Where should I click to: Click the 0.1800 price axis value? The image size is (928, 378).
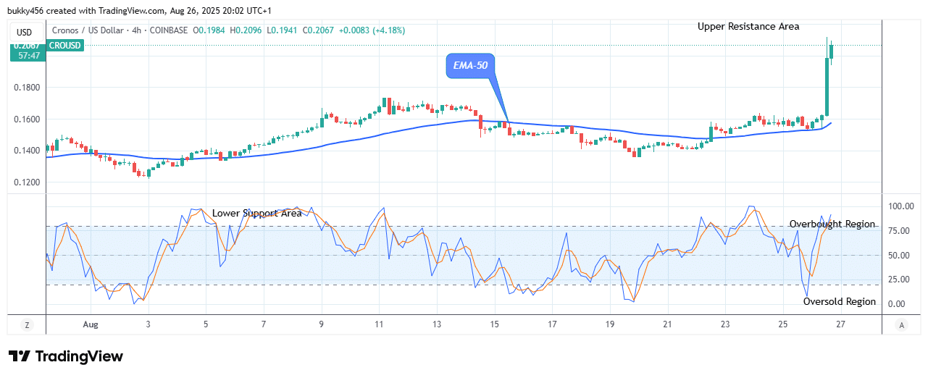[28, 88]
